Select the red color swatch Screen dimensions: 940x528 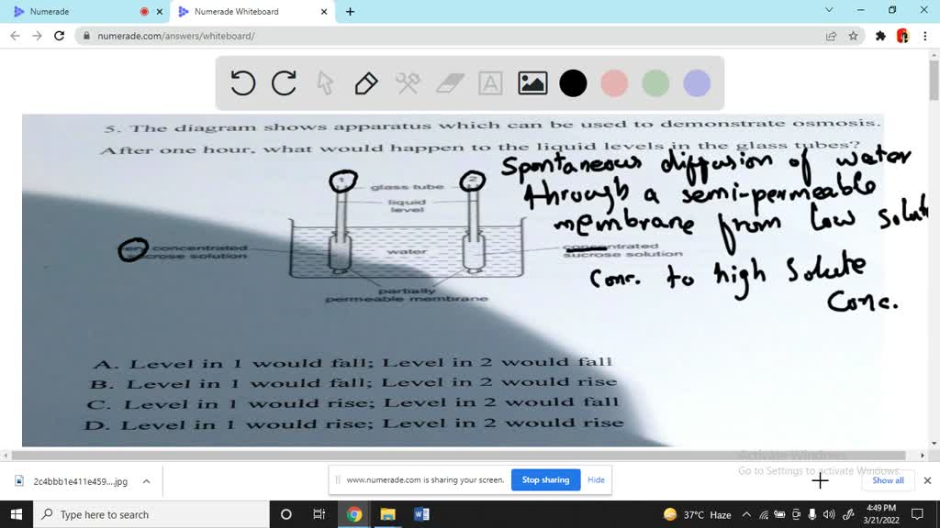pyautogui.click(x=614, y=82)
